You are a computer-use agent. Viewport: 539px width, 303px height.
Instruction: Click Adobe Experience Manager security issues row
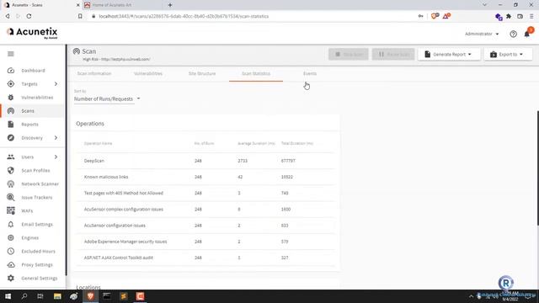(205, 242)
